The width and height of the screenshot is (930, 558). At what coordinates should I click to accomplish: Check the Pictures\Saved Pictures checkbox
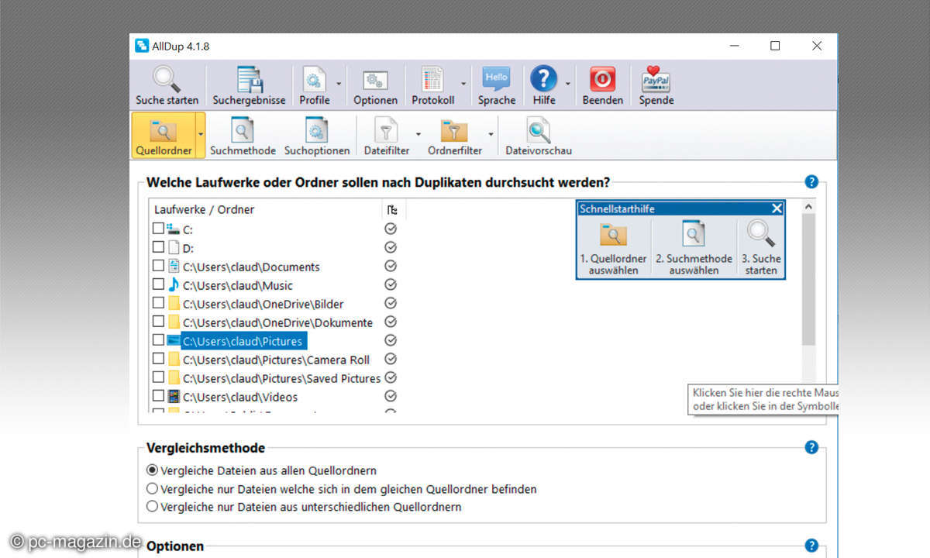pyautogui.click(x=158, y=377)
